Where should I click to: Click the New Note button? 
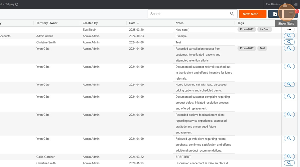point(253,14)
